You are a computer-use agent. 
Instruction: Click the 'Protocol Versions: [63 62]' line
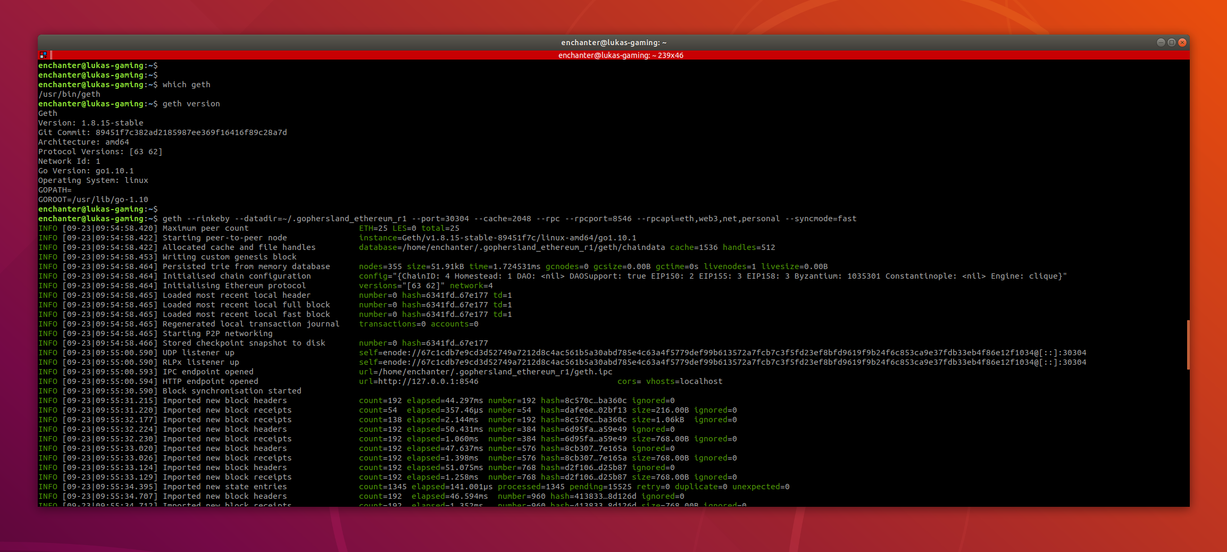(101, 152)
